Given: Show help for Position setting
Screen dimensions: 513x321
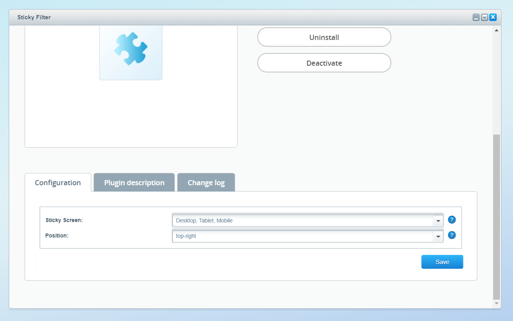Looking at the screenshot, I should click(x=452, y=235).
